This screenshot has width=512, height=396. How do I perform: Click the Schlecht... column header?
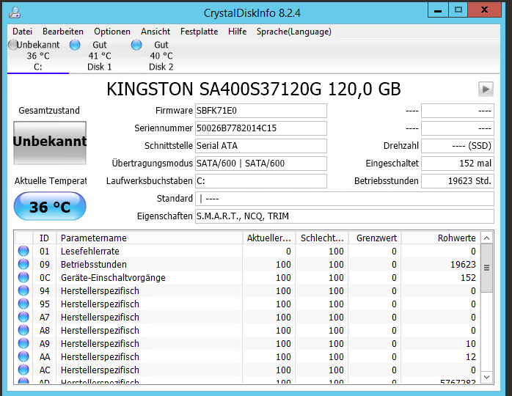(x=322, y=238)
